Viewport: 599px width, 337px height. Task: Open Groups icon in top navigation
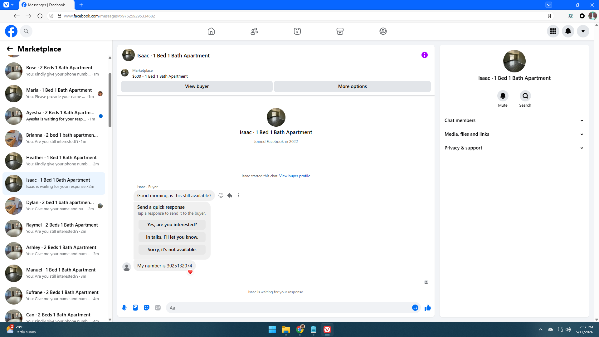tap(383, 31)
